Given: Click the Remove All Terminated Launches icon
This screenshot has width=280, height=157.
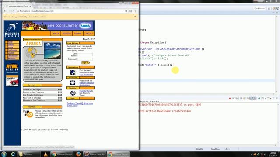Looking at the screenshot, I should tap(237, 99).
